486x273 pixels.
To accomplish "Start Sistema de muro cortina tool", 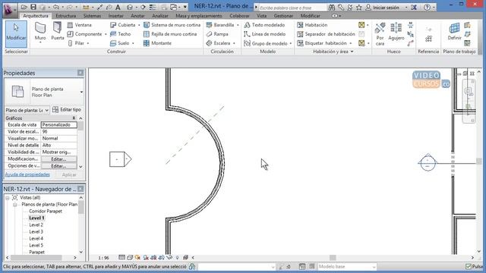I will coord(172,25).
